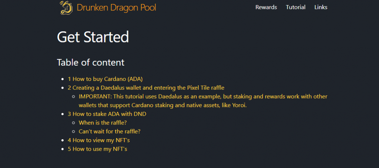Open the Drunken Dragon Pool home title
The width and height of the screenshot is (379, 168).
tap(116, 8)
